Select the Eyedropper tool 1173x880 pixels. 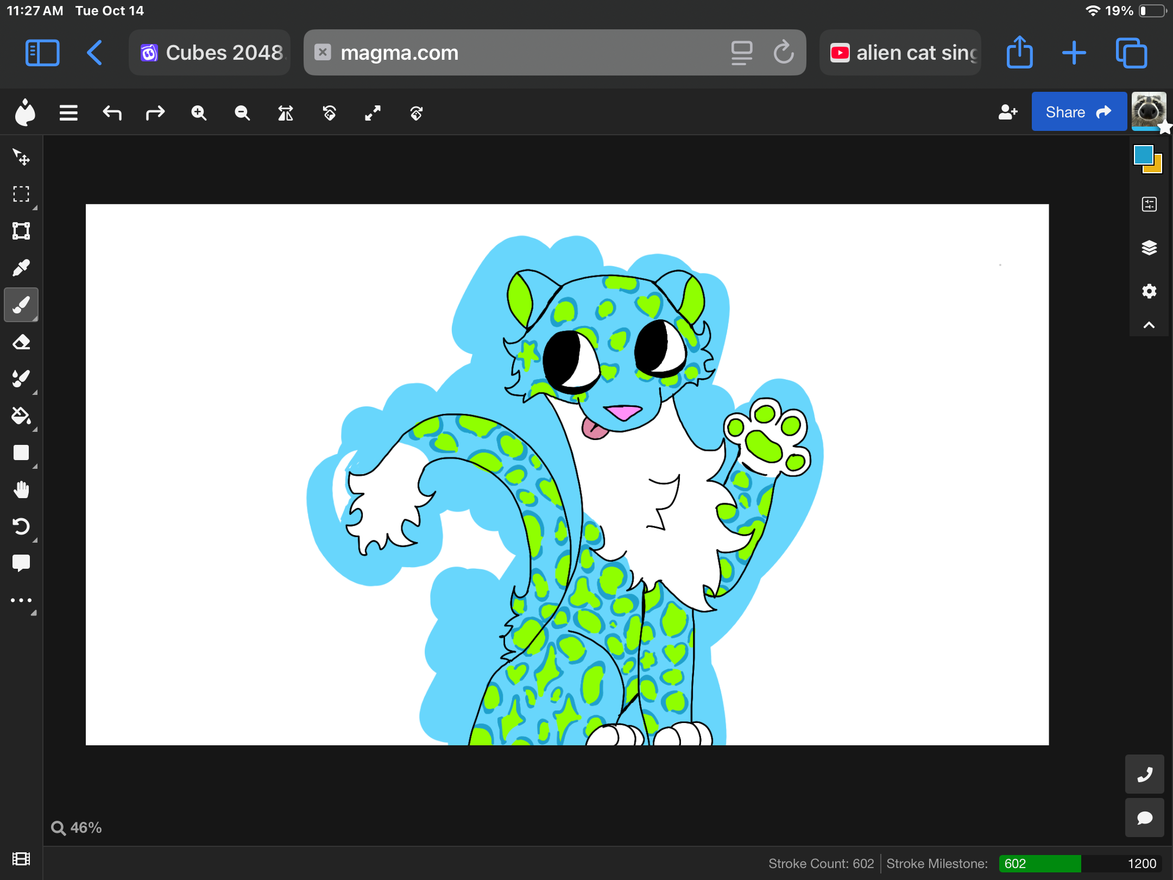point(21,268)
